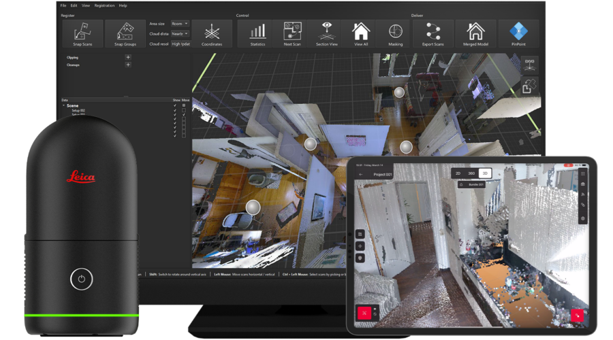Activate Section View

click(327, 33)
